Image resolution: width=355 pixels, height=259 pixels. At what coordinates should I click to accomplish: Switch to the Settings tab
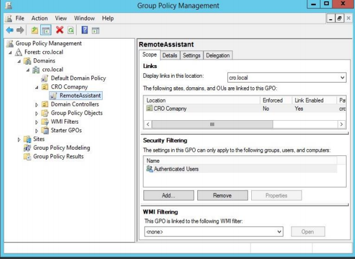click(x=192, y=55)
